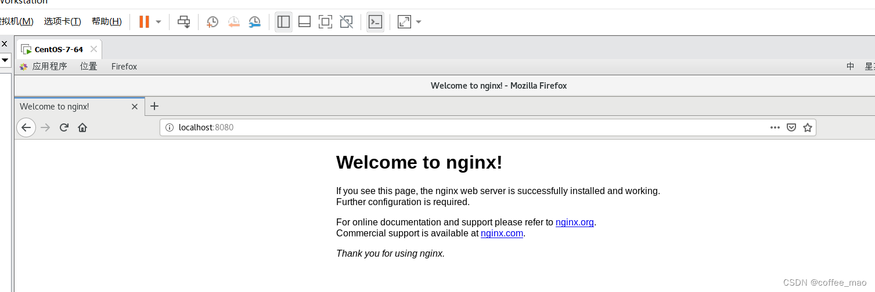Viewport: 875px width, 292px height.
Task: Take a snapshot of this virtual machine
Action: click(213, 22)
